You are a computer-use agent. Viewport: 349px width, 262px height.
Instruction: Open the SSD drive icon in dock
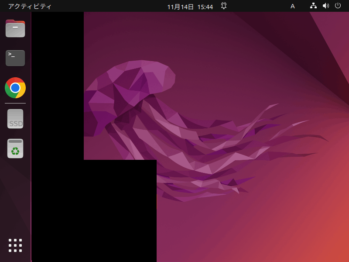click(15, 119)
